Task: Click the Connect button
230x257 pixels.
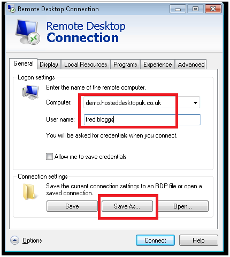Action: 155,240
